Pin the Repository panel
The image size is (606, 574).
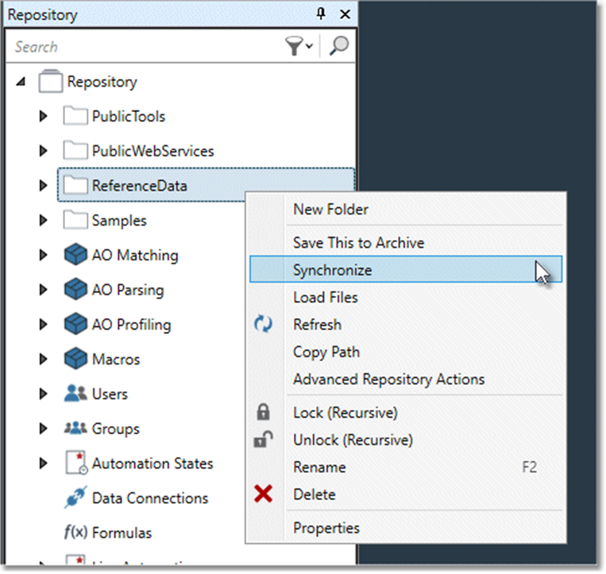pyautogui.click(x=322, y=14)
